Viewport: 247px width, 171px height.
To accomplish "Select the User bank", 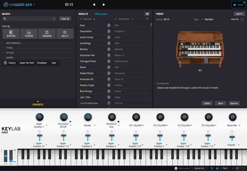I will click(54, 63).
